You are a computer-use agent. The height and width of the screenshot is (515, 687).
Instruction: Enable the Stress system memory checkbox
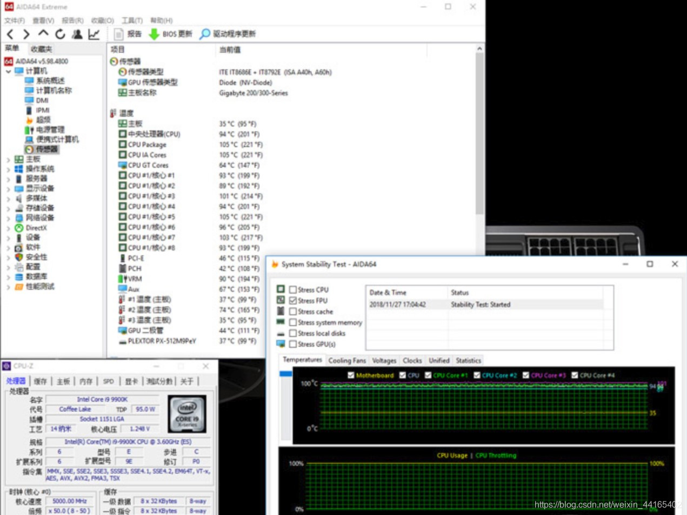pos(292,322)
